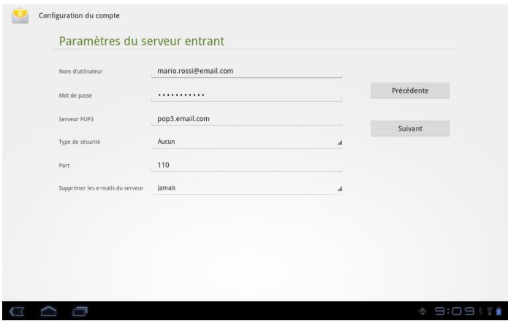This screenshot has width=508, height=321.
Task: Tap the Bluetooth status icon
Action: (480, 312)
